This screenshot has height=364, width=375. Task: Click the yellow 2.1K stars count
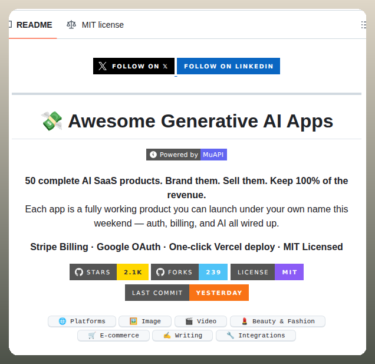coord(133,272)
